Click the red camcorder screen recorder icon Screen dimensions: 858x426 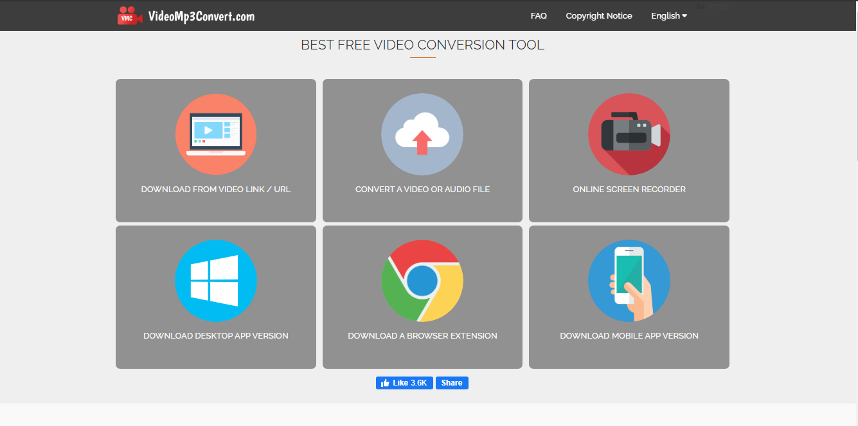click(x=629, y=134)
